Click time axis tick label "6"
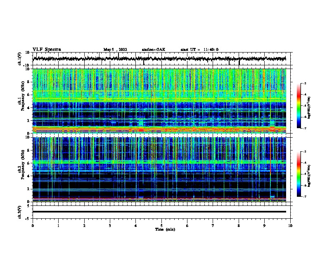The image size is (327, 253). pyautogui.click(x=187, y=226)
